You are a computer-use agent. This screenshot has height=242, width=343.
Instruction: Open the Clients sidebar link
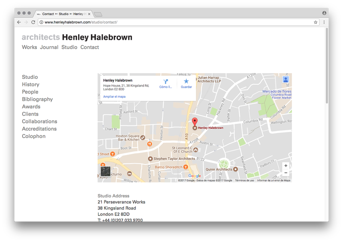click(x=30, y=114)
